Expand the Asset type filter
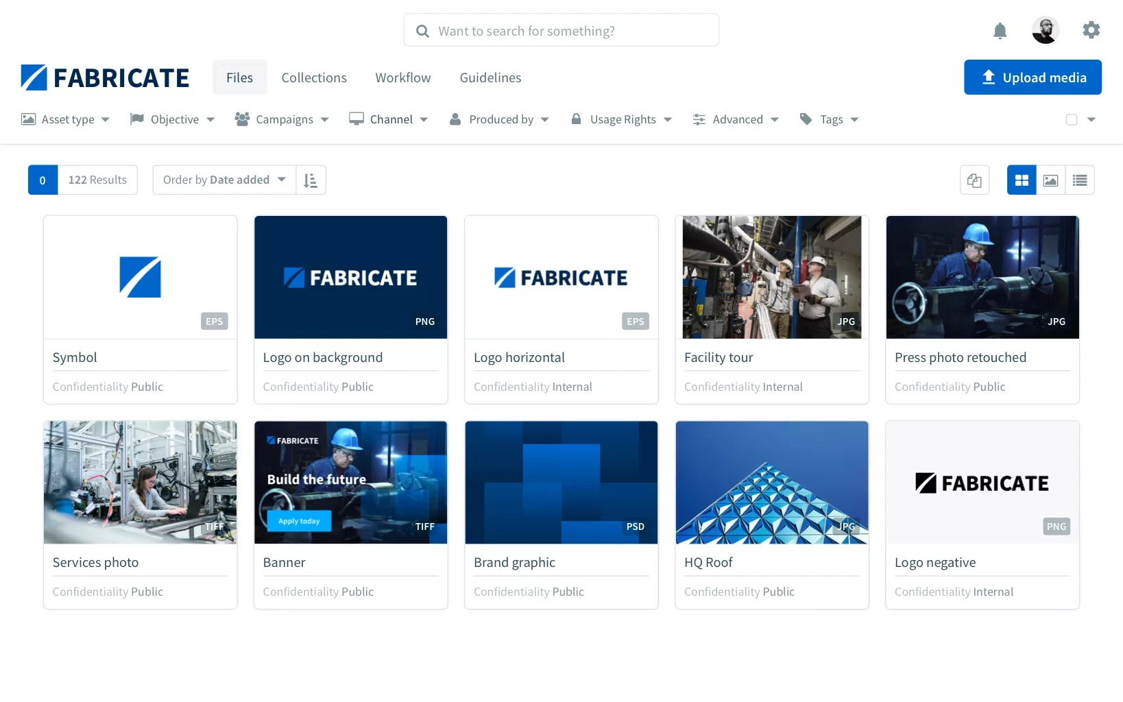Screen dimensions: 1123x702 pyautogui.click(x=65, y=119)
